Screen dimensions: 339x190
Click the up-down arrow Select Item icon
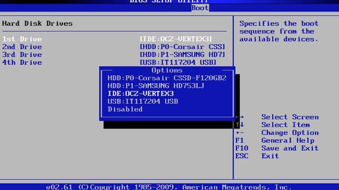[x=240, y=125]
